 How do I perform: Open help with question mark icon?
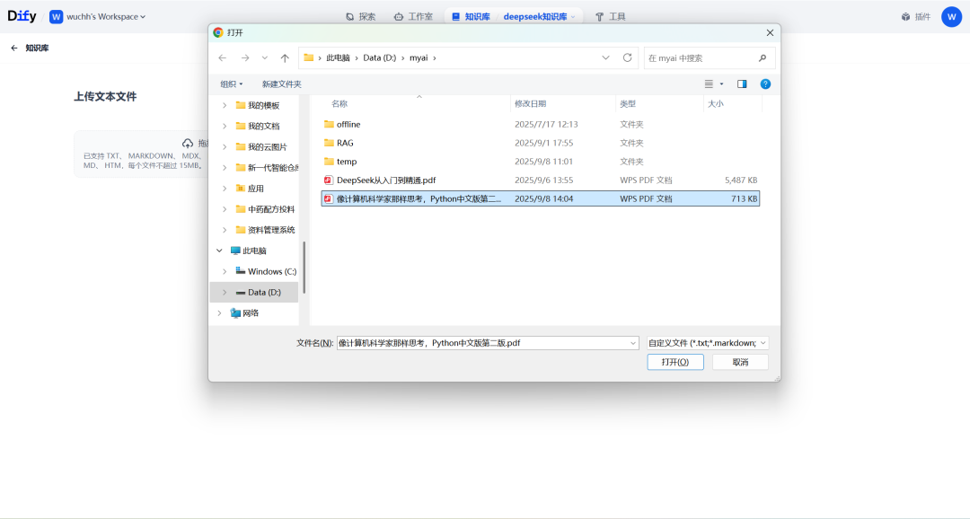(x=765, y=84)
